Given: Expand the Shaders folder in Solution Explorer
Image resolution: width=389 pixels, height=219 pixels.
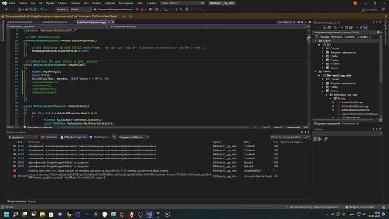Looking at the screenshot, I should click(x=323, y=64).
